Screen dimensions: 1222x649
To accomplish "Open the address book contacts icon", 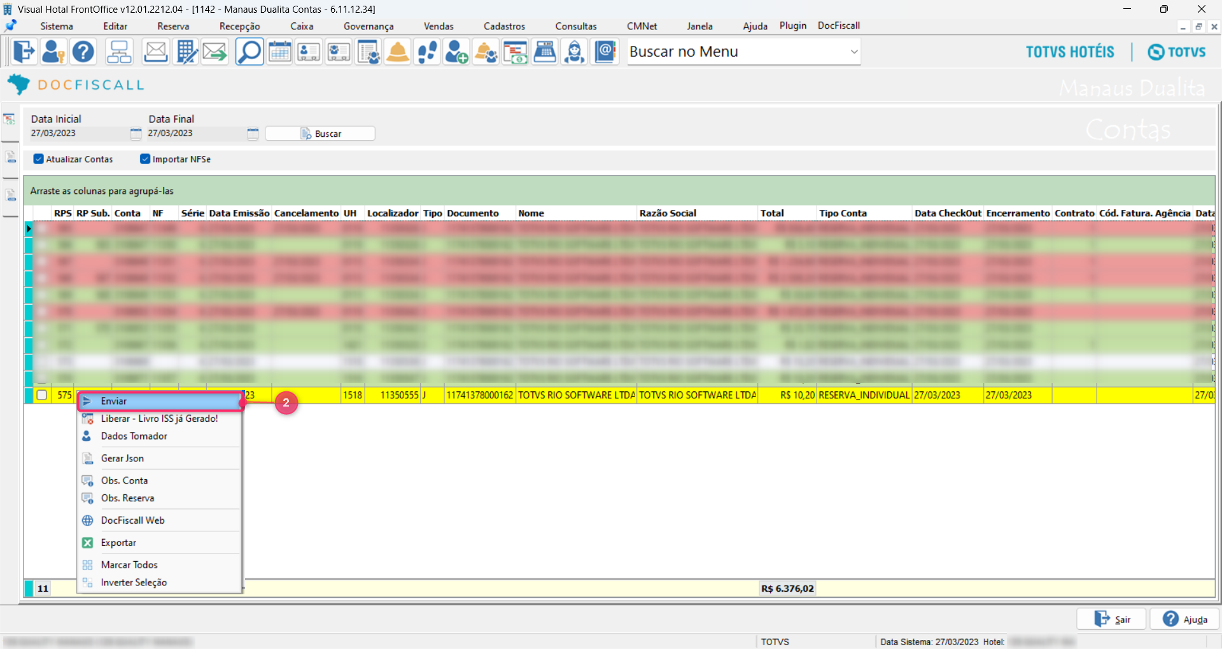I will point(605,52).
